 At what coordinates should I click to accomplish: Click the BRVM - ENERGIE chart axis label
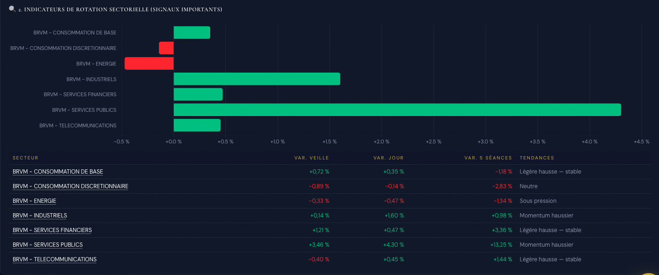96,64
